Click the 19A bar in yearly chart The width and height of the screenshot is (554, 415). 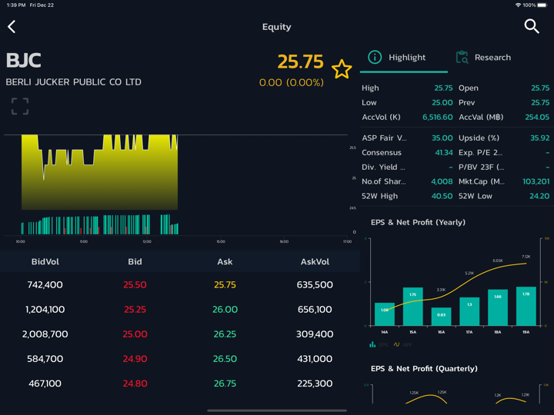(526, 306)
